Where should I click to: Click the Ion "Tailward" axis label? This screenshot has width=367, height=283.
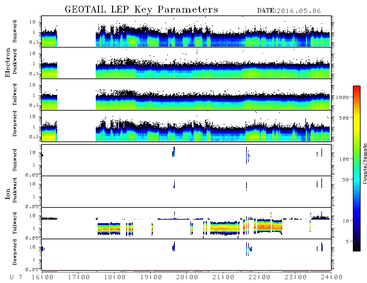click(15, 223)
